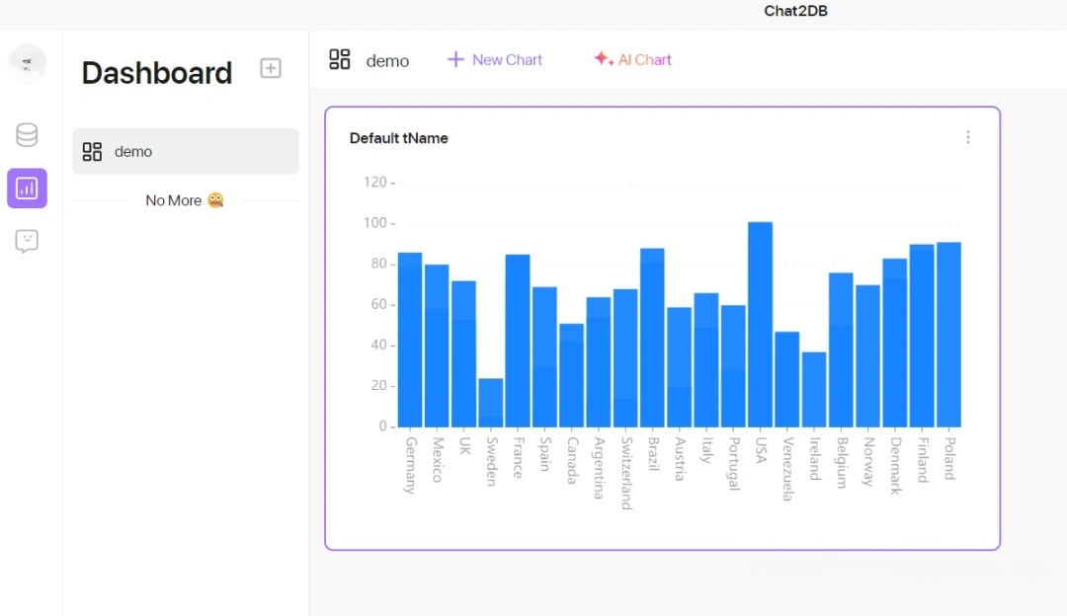Click the USA bar in the chart
Screen dimensions: 1067x616
tap(760, 326)
